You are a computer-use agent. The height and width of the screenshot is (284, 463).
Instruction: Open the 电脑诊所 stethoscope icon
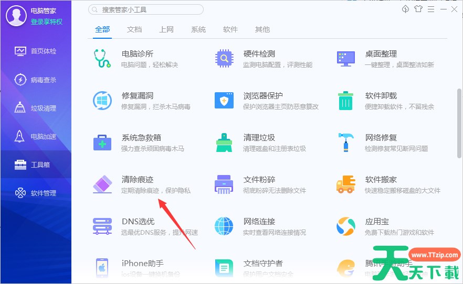102,58
